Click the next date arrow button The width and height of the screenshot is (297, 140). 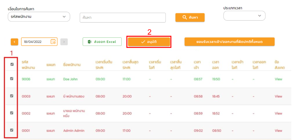click(64, 42)
